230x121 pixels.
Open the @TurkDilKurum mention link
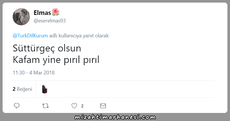30,36
